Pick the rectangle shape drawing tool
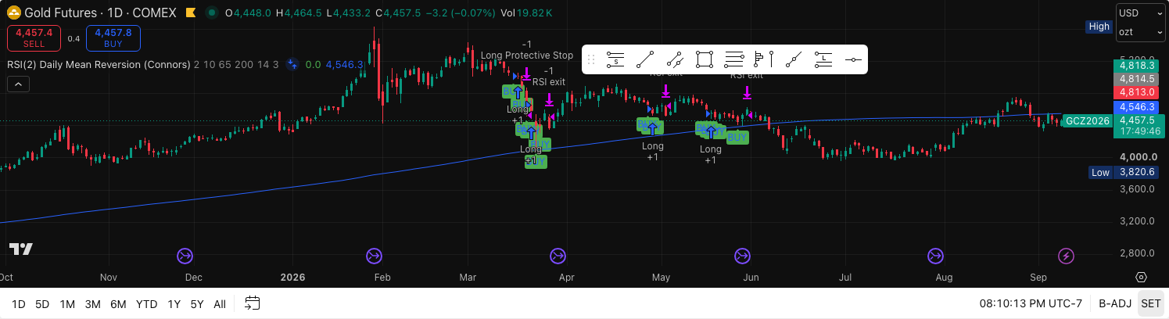Screen dimensions: 1169x319 pos(705,59)
